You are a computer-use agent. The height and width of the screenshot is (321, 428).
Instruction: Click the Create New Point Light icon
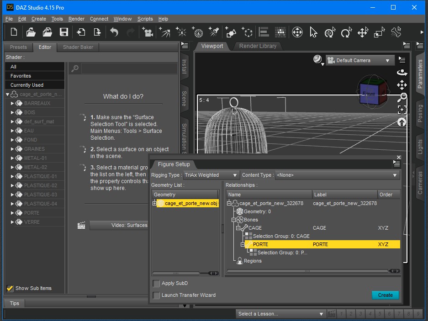pyautogui.click(x=181, y=32)
